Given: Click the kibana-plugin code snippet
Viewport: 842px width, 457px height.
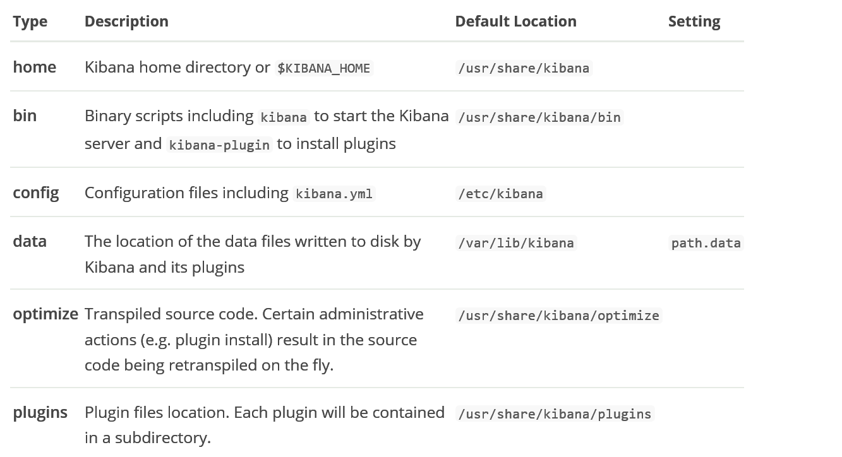Looking at the screenshot, I should [x=219, y=145].
